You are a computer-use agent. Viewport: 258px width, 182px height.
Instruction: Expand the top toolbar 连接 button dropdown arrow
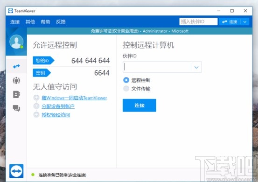245,22
